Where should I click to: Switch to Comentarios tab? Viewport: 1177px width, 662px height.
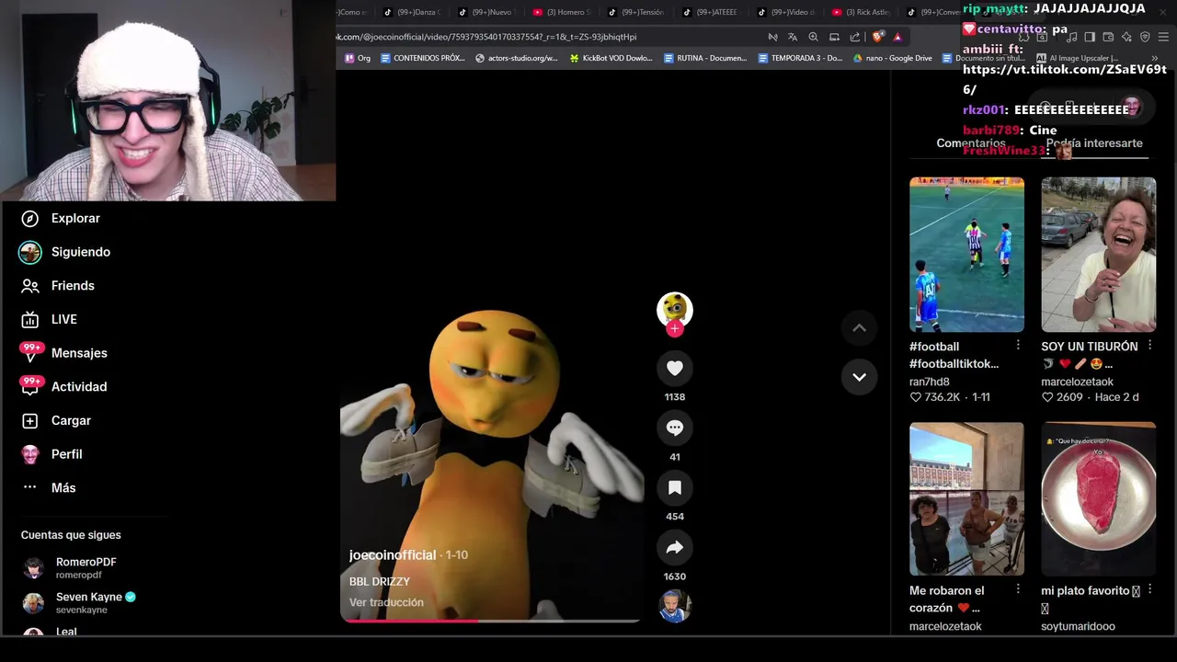(x=971, y=143)
